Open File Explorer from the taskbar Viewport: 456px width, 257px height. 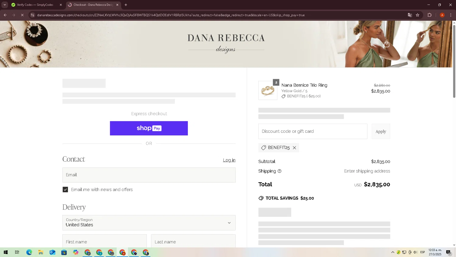41,252
